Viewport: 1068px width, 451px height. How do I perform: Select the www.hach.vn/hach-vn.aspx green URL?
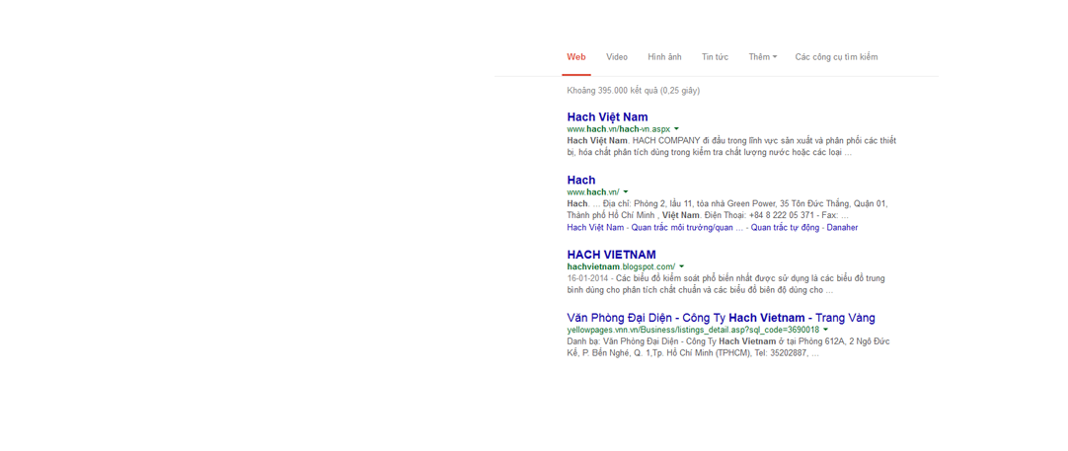[x=619, y=128]
